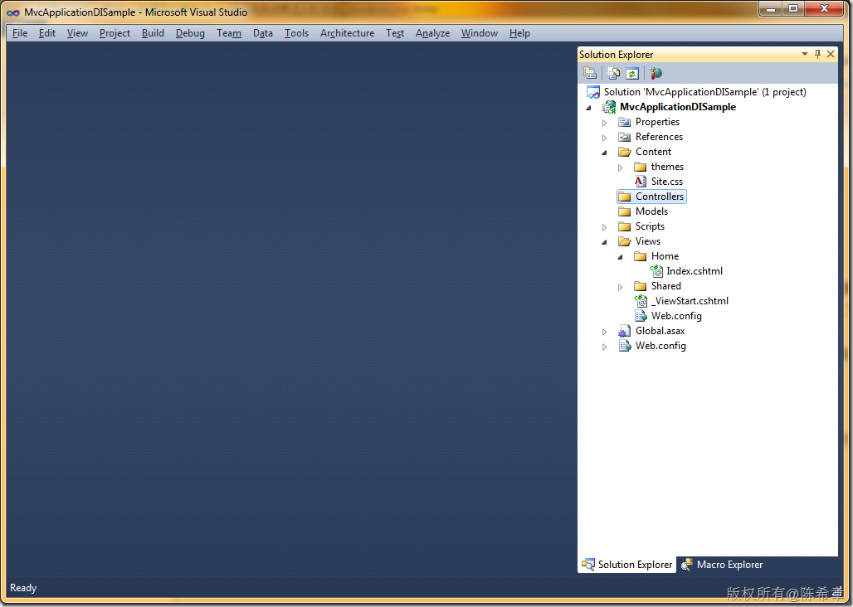
Task: Click the Index.cshtml razor file icon
Action: 656,271
